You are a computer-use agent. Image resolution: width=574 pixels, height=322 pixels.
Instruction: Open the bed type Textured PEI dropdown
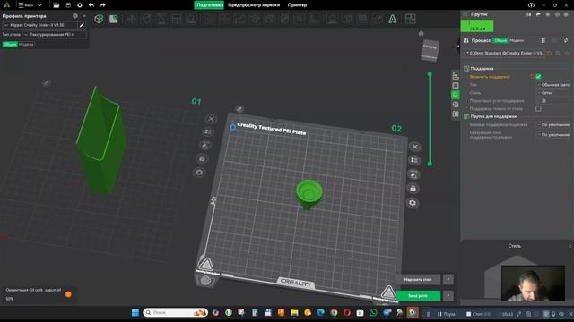(55, 35)
